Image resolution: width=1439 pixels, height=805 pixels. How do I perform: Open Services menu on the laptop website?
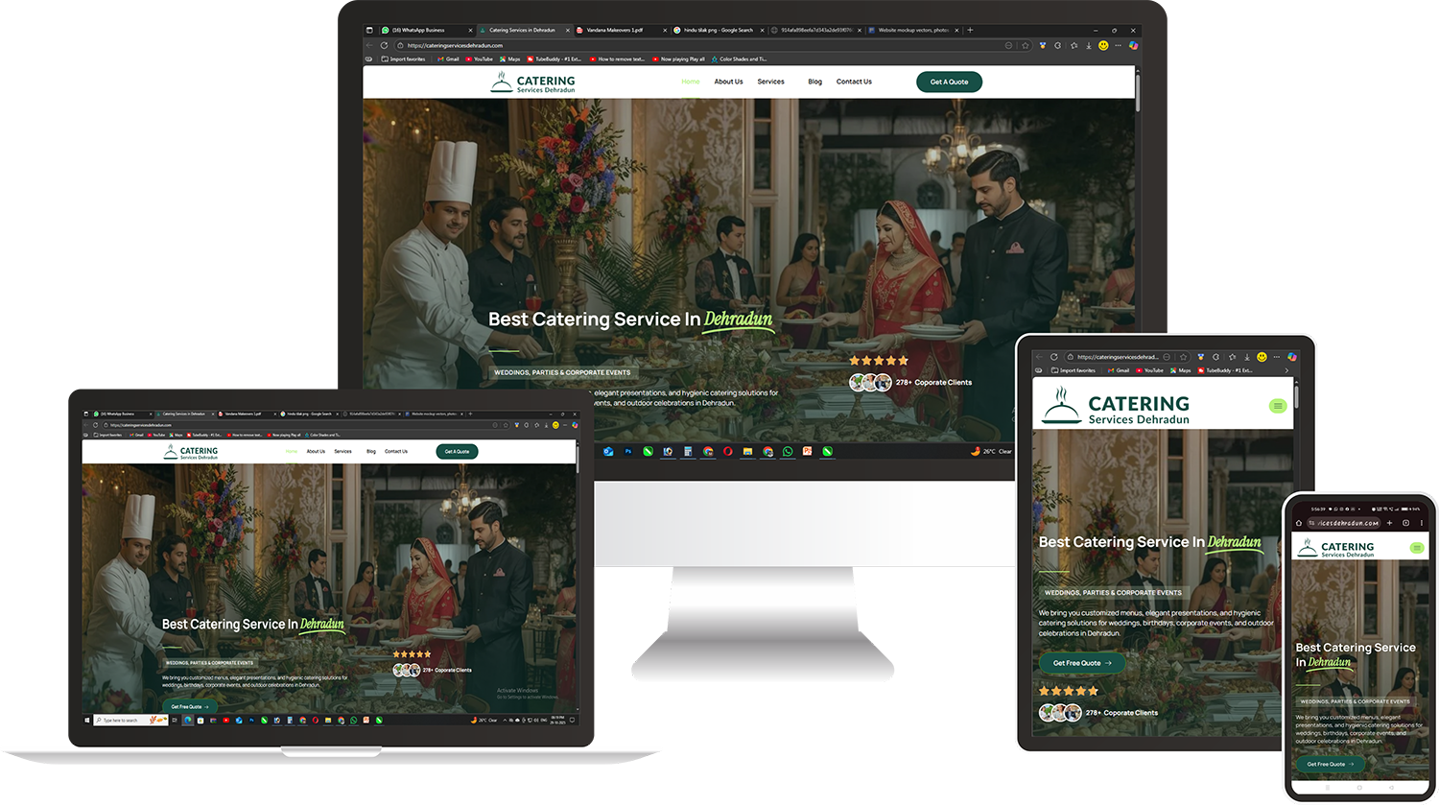click(342, 451)
